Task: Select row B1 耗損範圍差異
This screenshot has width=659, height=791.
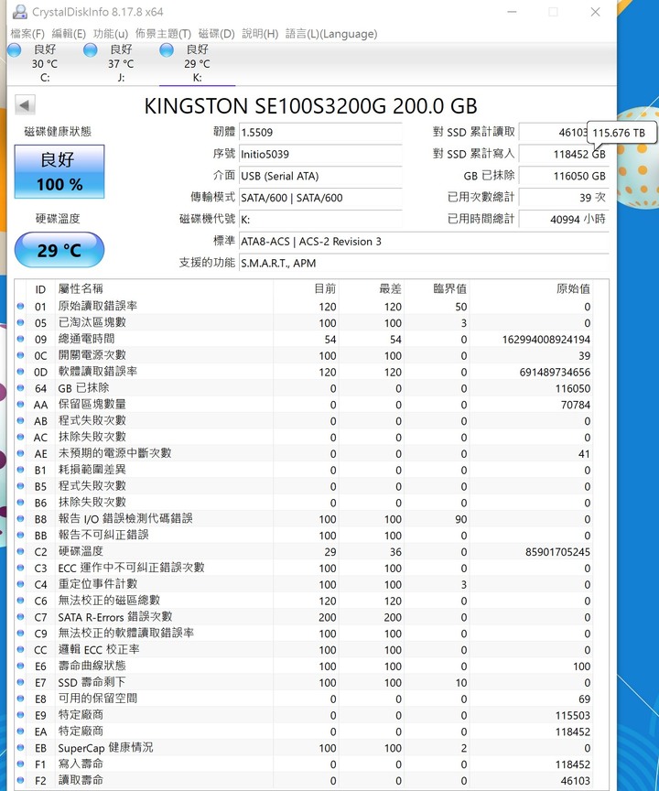Action: coord(304,471)
